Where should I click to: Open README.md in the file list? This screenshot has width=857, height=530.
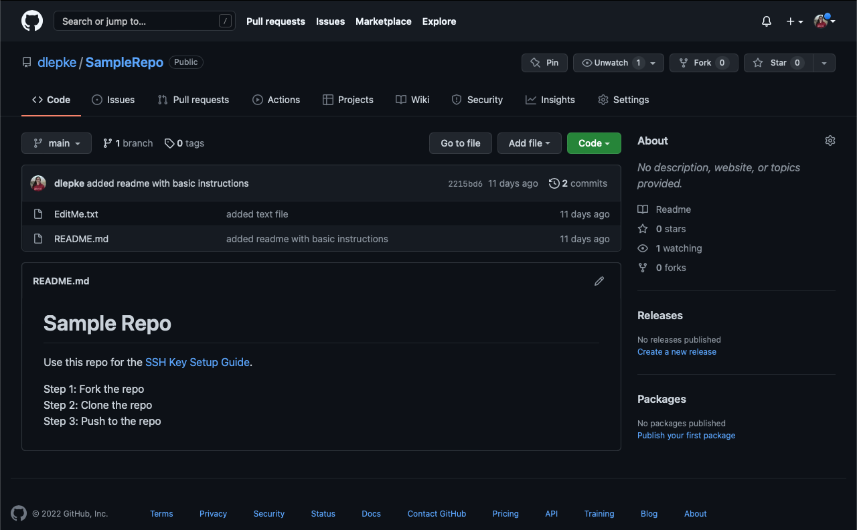point(81,239)
